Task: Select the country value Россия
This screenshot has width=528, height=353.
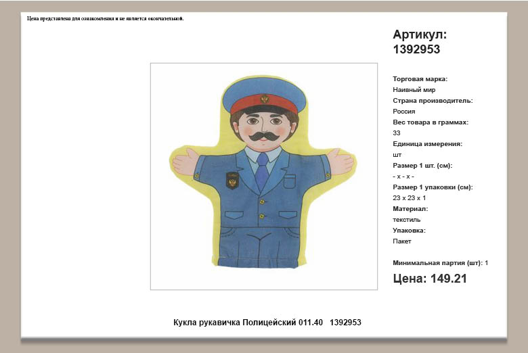Action: click(x=403, y=112)
